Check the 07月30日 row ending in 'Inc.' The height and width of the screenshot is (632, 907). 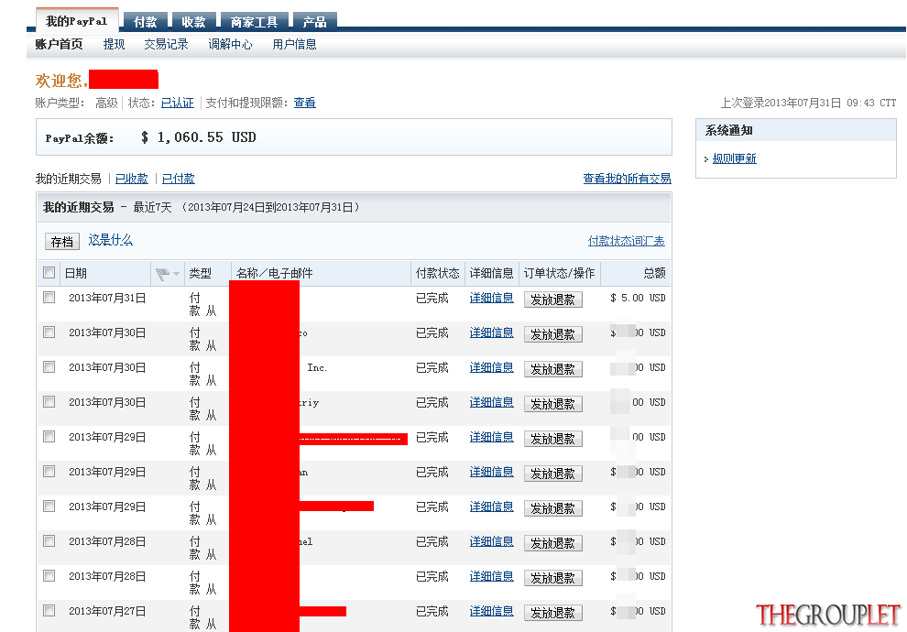pos(49,367)
